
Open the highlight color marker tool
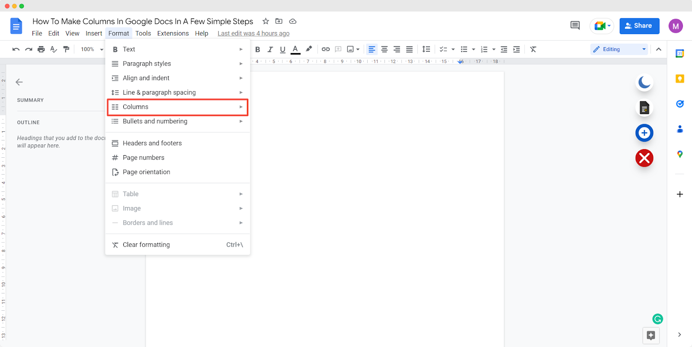309,49
